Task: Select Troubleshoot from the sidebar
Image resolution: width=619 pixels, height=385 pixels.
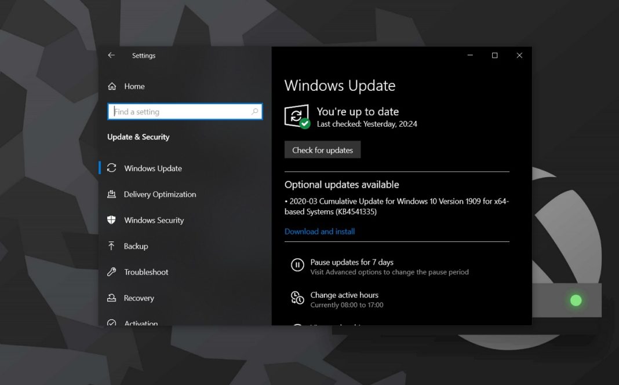Action: point(146,272)
